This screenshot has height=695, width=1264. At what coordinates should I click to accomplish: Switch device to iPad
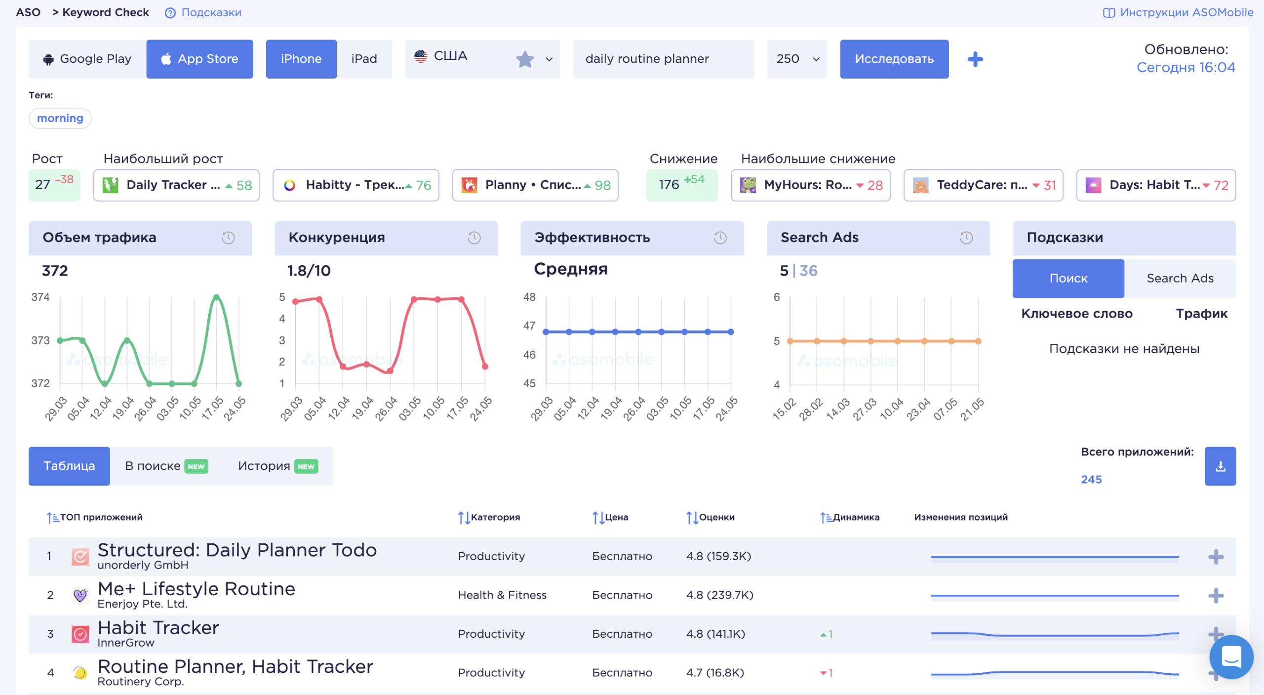[x=364, y=59]
